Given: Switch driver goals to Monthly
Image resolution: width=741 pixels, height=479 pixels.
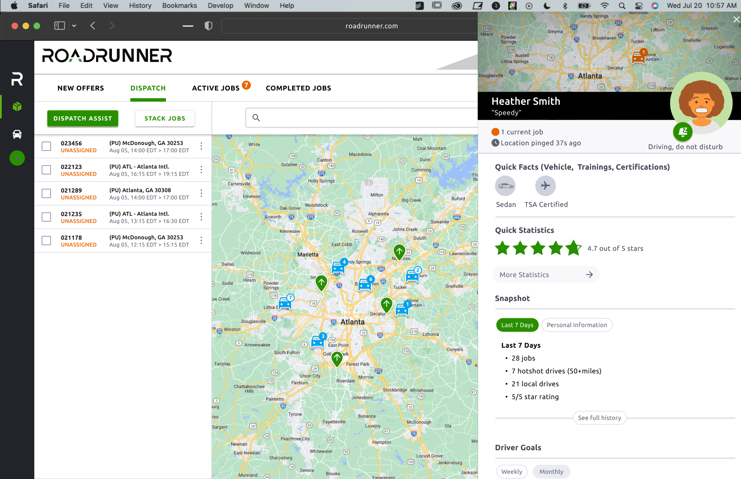Looking at the screenshot, I should pyautogui.click(x=551, y=472).
